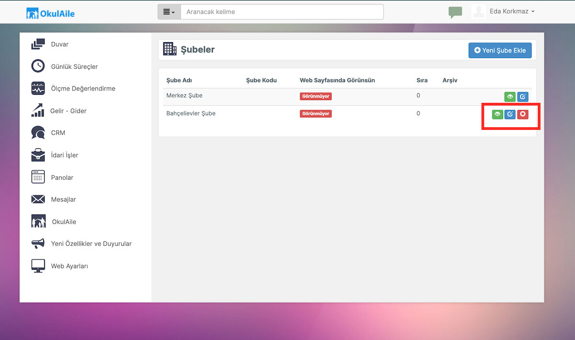Toggle Görünmüyor badge for Merkez Şube
575x340 pixels.
tap(316, 96)
